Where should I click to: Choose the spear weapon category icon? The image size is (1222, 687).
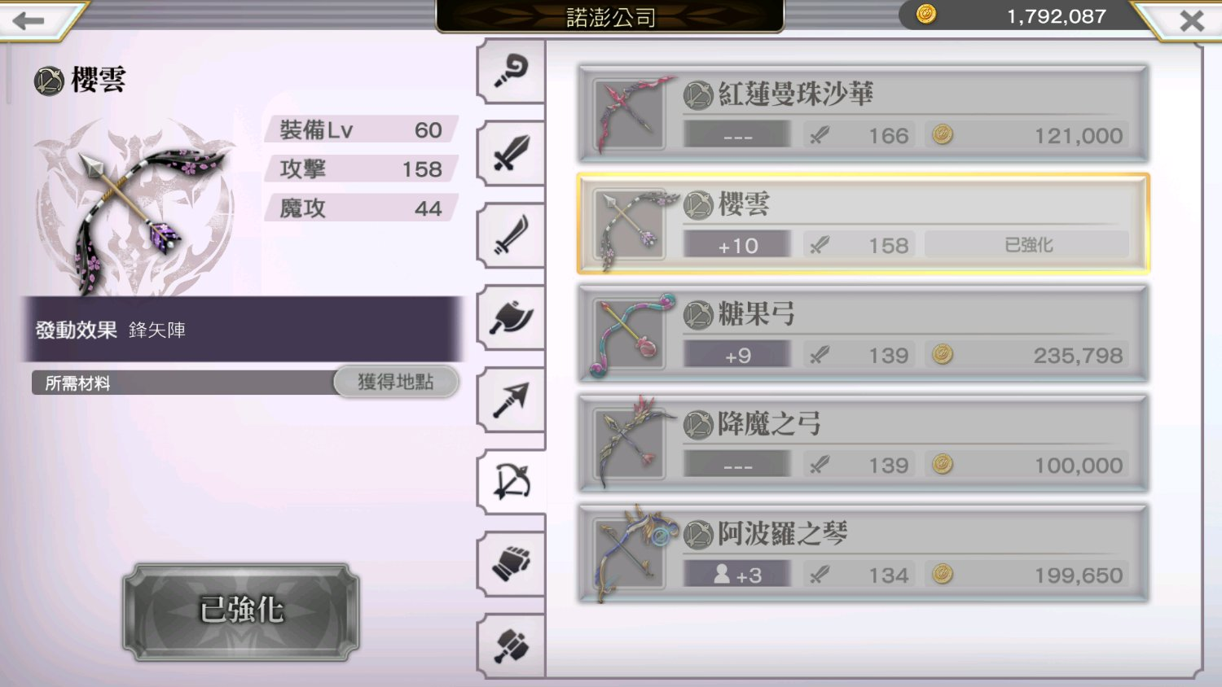511,400
